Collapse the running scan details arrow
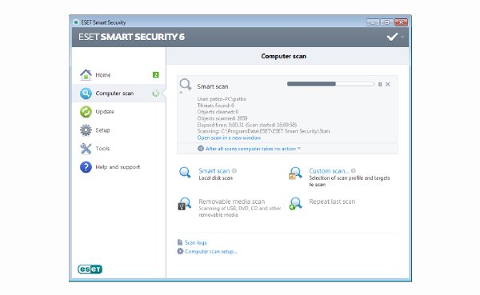480x295 pixels. (181, 92)
